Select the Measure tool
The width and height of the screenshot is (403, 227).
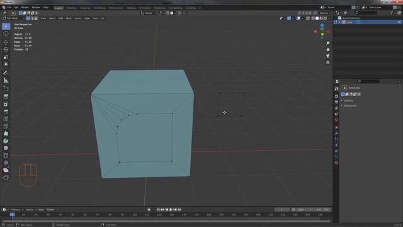[x=6, y=80]
